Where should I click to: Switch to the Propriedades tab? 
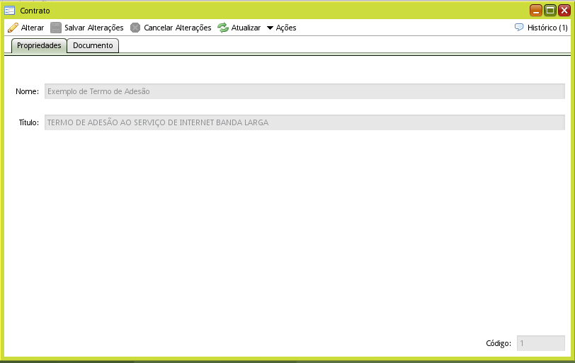(x=39, y=45)
